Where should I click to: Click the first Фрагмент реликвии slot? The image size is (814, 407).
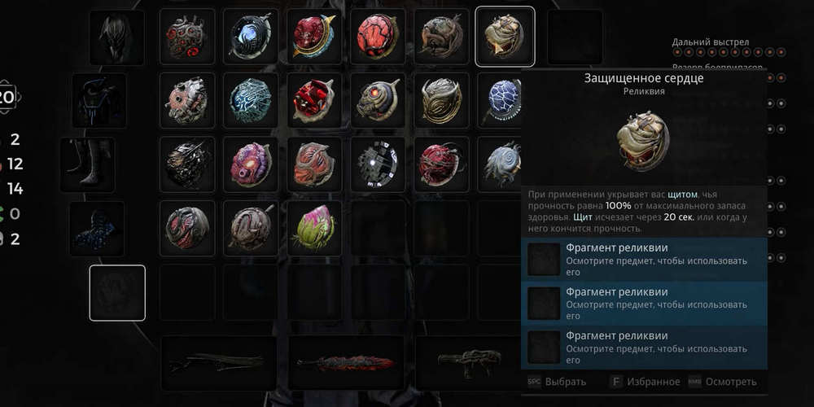coord(644,260)
